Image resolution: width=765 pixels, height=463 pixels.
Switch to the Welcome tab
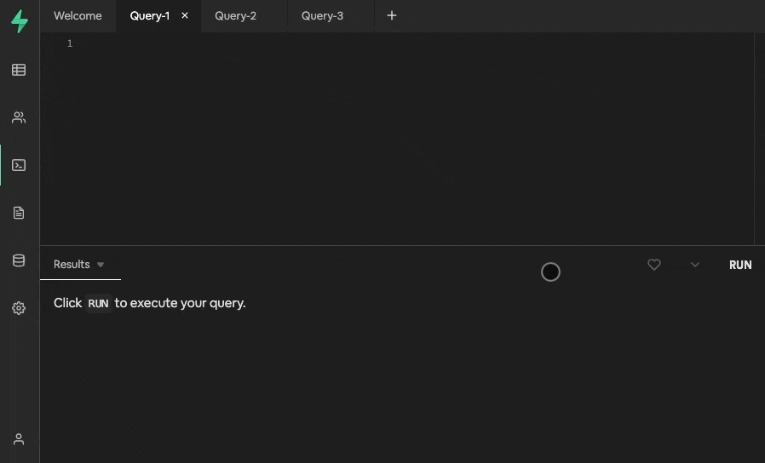click(x=78, y=15)
